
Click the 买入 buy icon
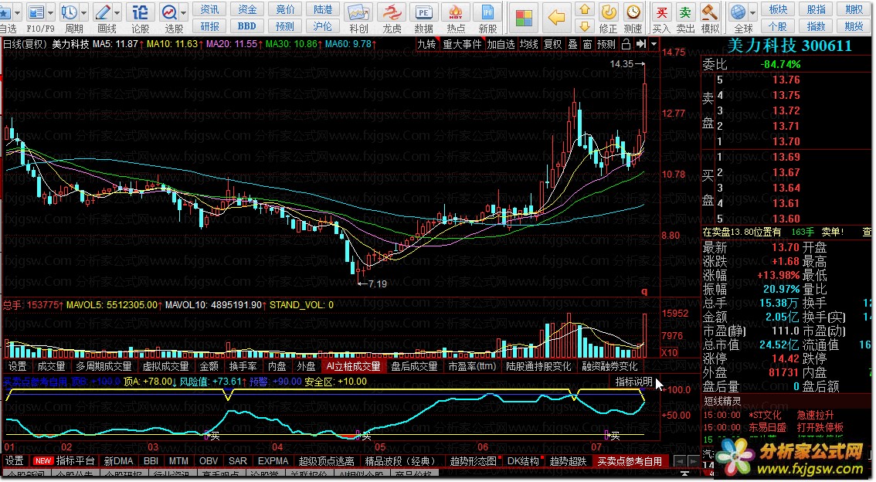tap(661, 12)
